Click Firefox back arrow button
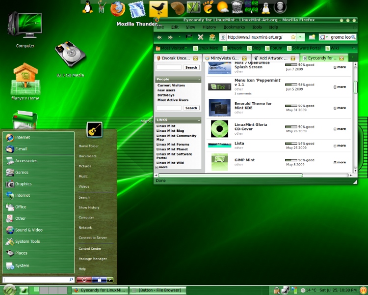The height and width of the screenshot is (295, 368). click(x=159, y=37)
